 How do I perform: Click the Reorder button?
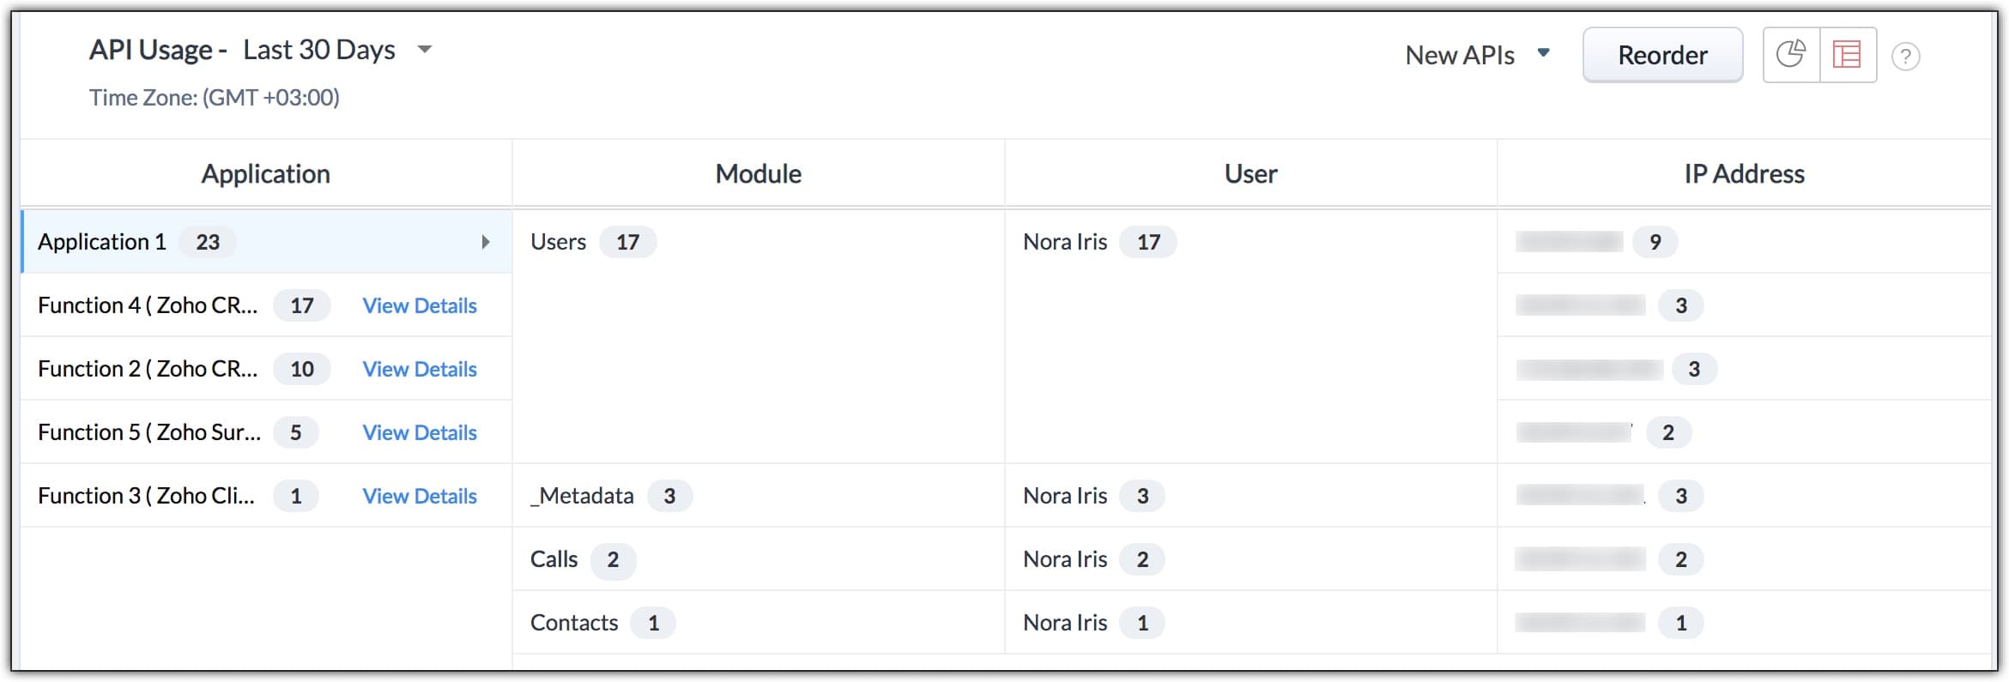pos(1661,55)
